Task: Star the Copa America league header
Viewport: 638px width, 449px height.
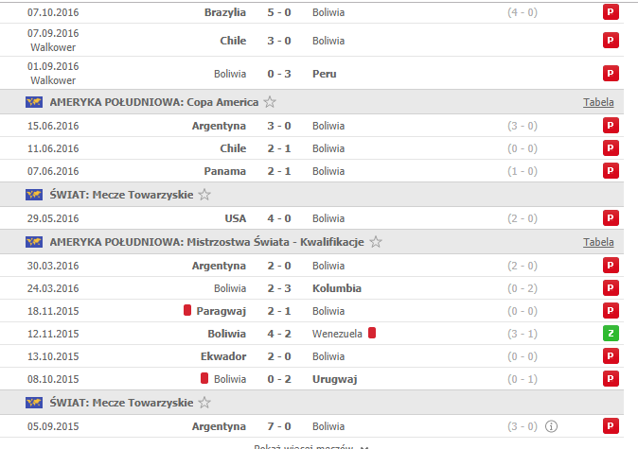Action: [270, 101]
